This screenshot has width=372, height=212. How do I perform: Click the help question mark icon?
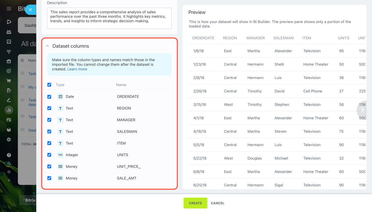tap(9, 155)
